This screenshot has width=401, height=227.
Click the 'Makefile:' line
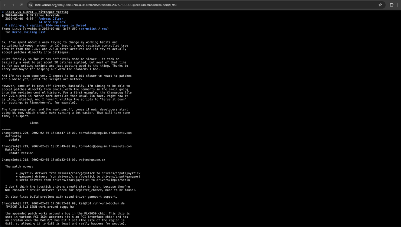[13, 149]
